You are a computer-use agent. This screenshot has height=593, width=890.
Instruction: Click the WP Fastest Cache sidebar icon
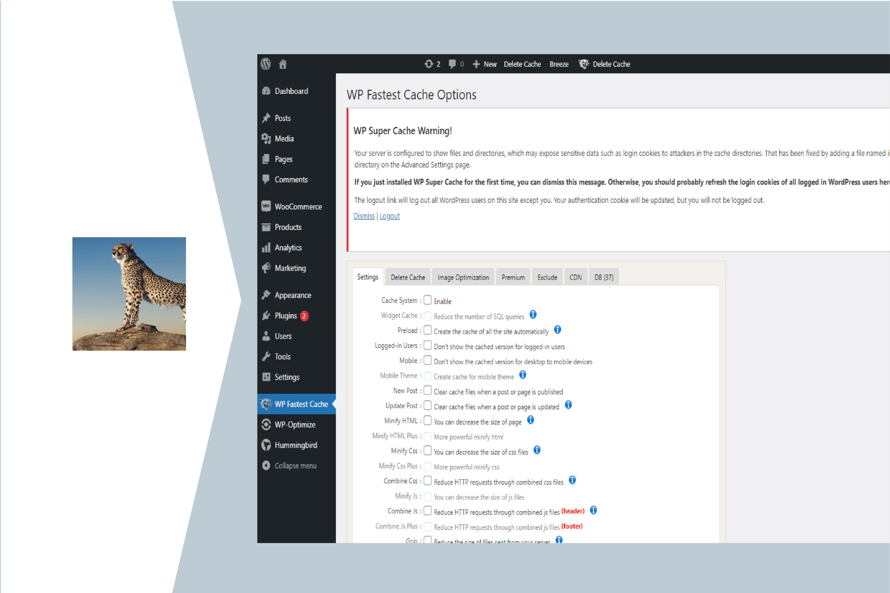268,403
